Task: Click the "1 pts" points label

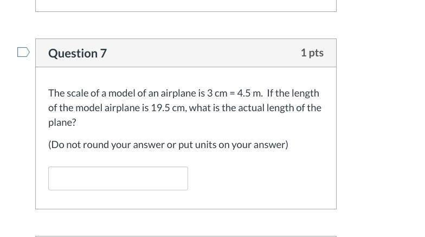Action: coord(312,53)
